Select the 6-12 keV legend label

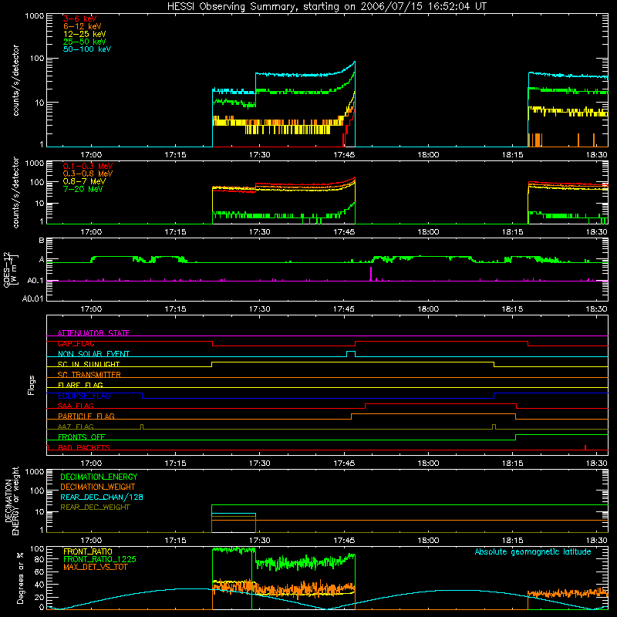coord(83,26)
